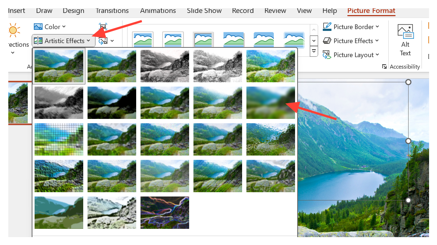Open Picture Layout menu
The height and width of the screenshot is (245, 437).
[x=351, y=55]
